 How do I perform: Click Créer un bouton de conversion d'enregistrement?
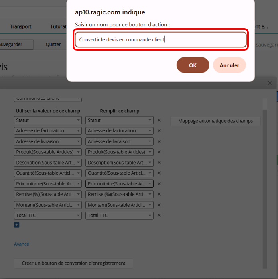coord(73,263)
